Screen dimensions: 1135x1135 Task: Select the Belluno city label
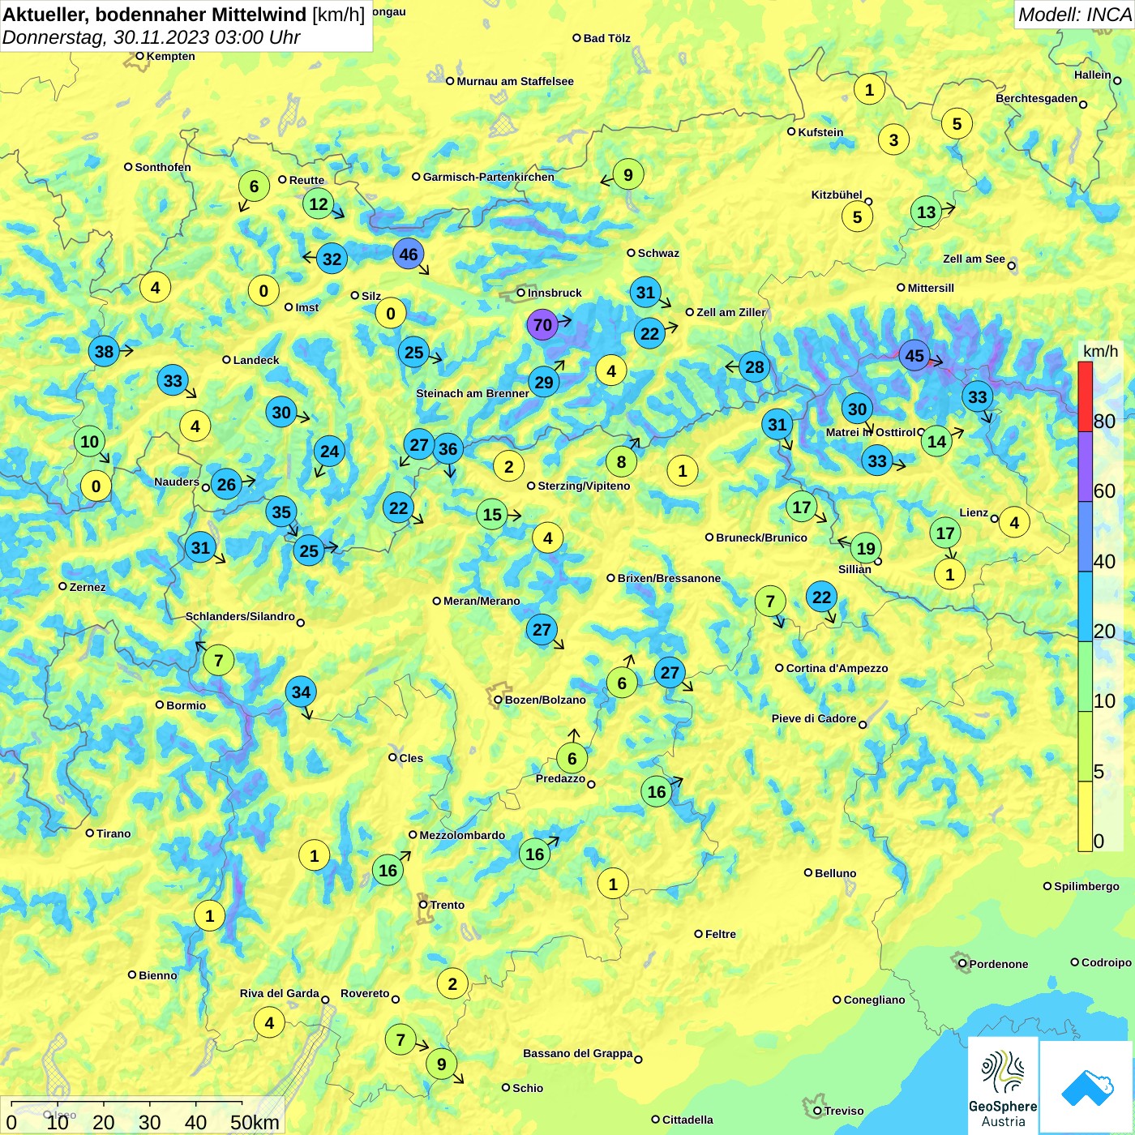coord(836,873)
